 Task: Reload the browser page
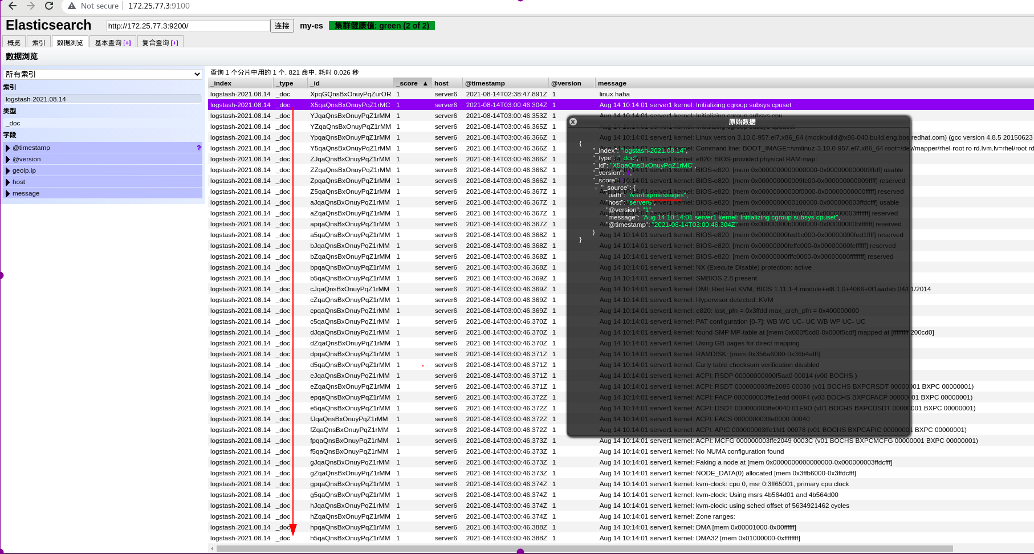click(x=49, y=6)
